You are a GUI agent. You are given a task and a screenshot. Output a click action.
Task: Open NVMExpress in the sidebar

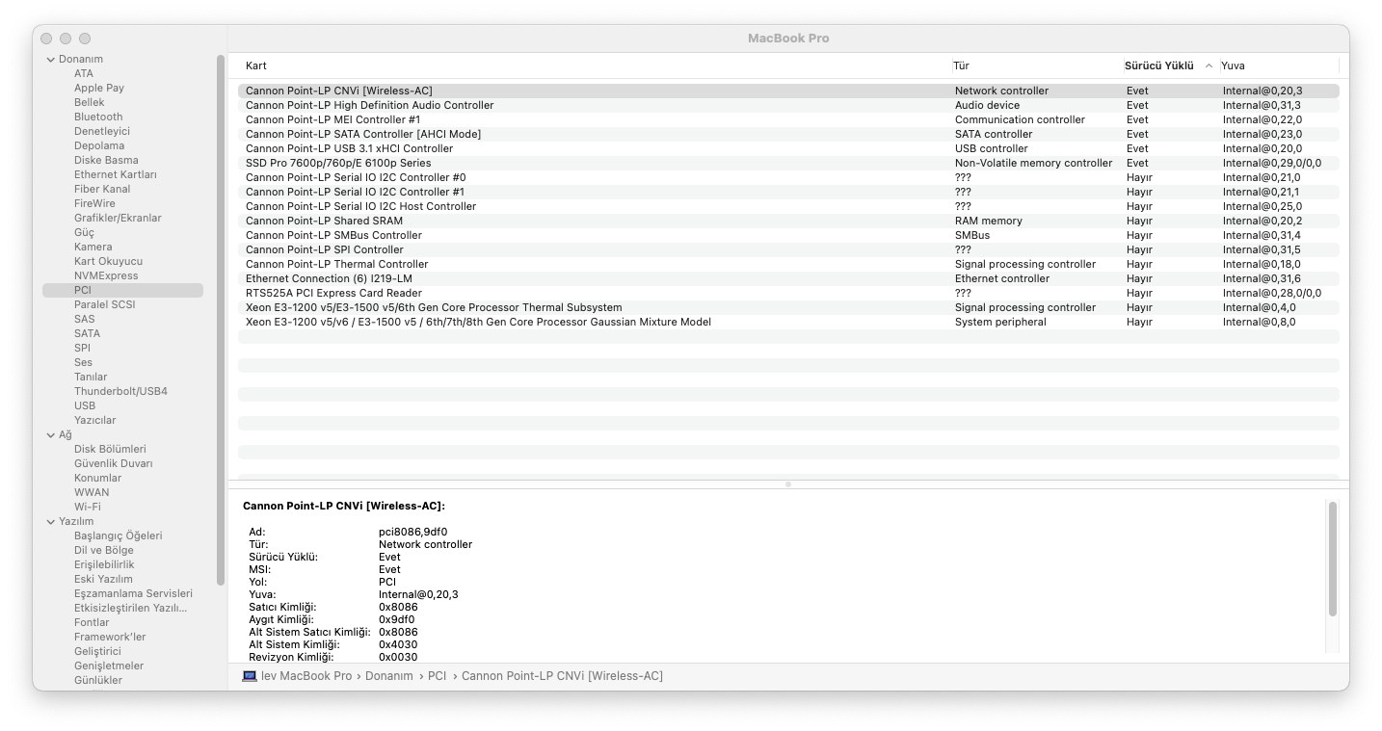click(106, 275)
